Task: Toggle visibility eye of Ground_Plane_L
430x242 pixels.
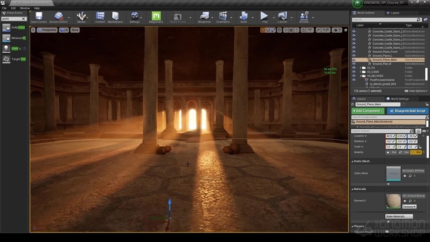Action: [354, 56]
